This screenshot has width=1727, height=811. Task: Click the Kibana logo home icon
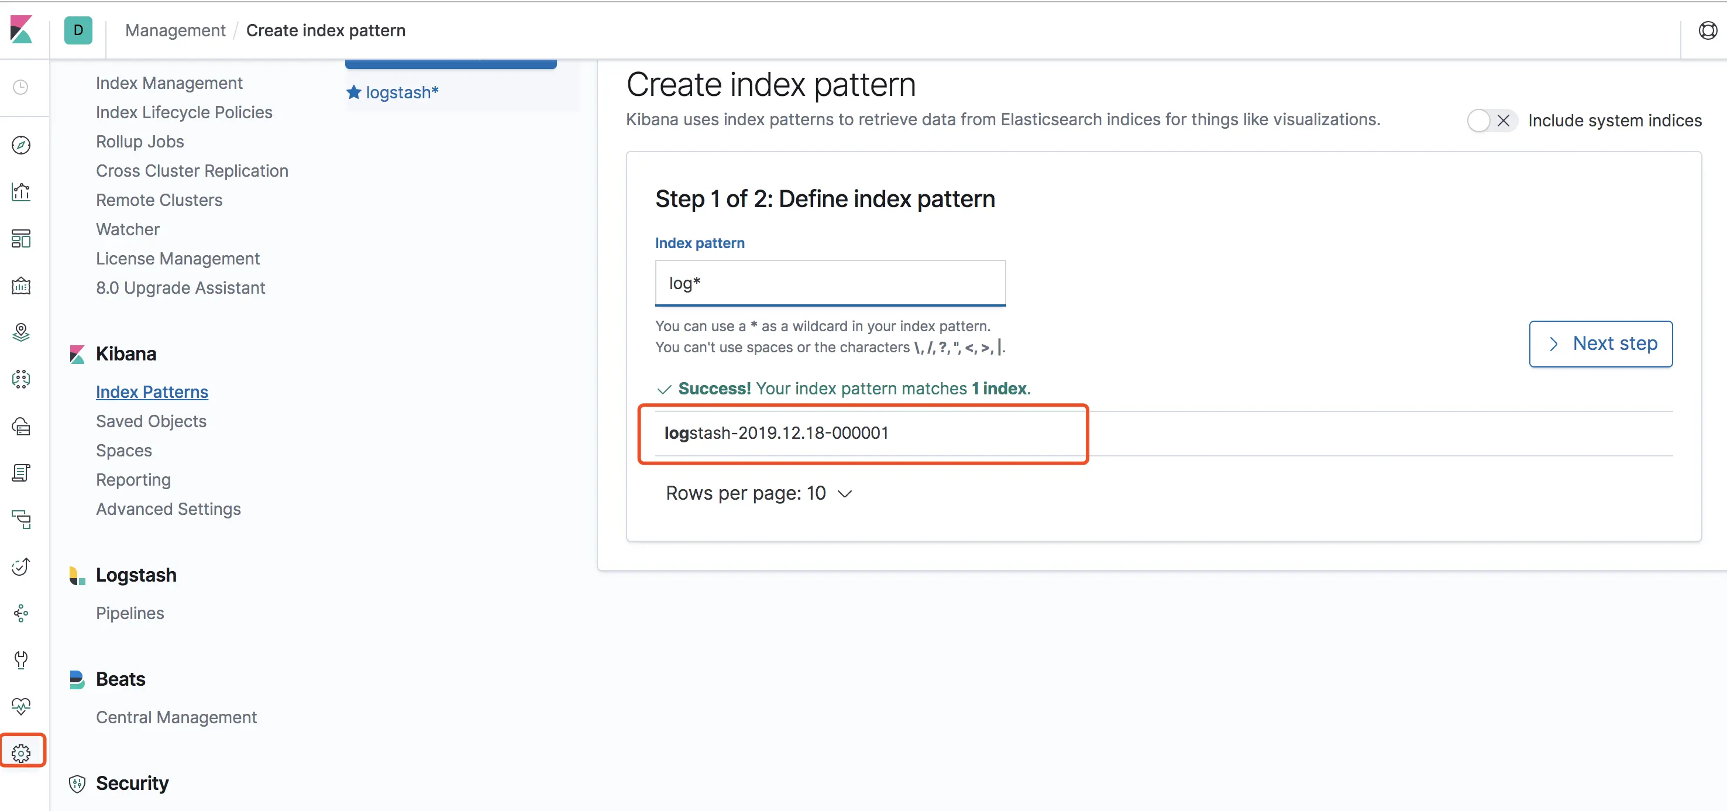pyautogui.click(x=21, y=30)
